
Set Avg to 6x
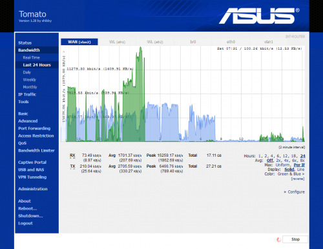(x=295, y=161)
